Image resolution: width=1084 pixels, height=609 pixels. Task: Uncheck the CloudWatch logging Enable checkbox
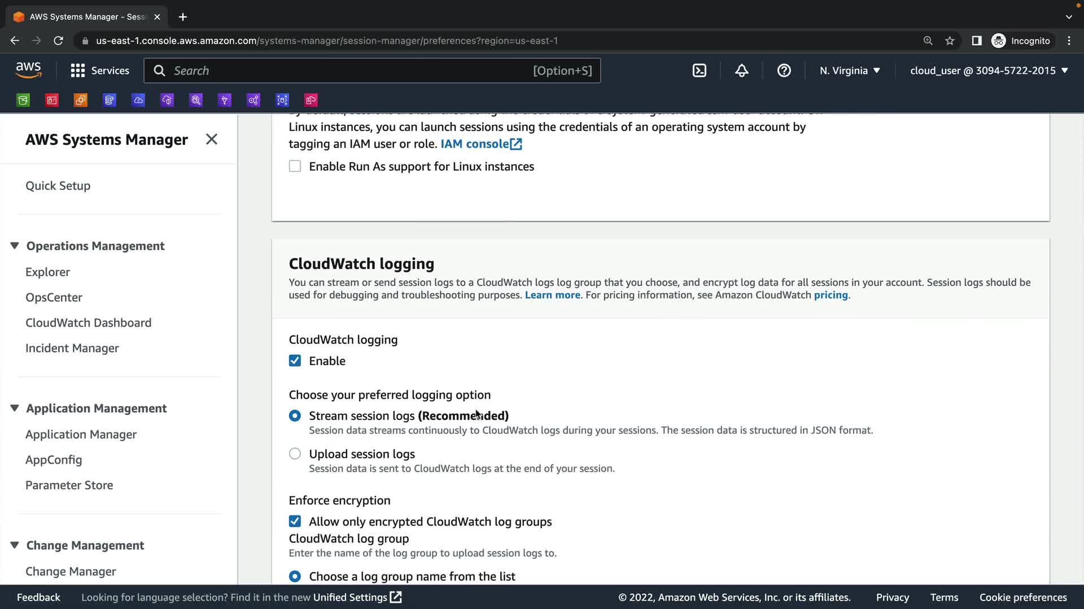(295, 361)
